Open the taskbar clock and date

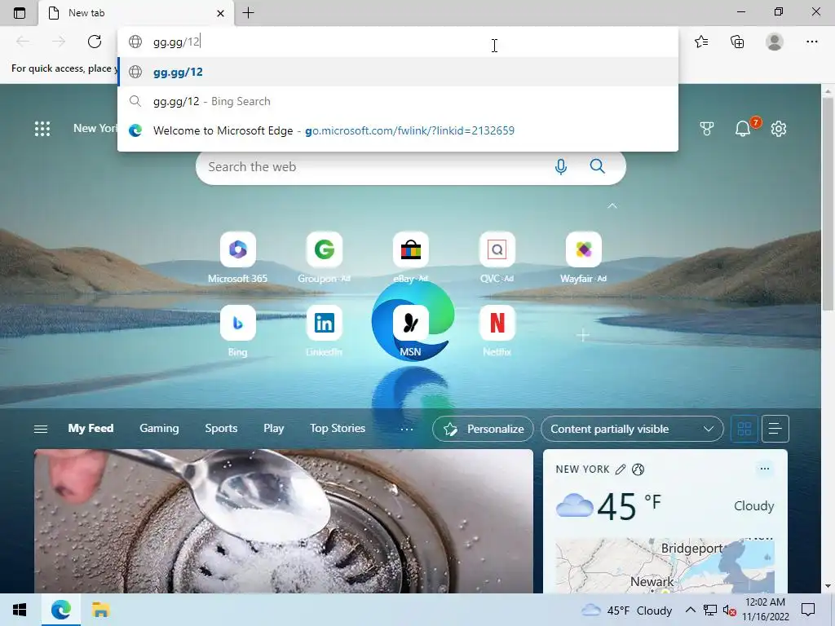[x=765, y=610]
